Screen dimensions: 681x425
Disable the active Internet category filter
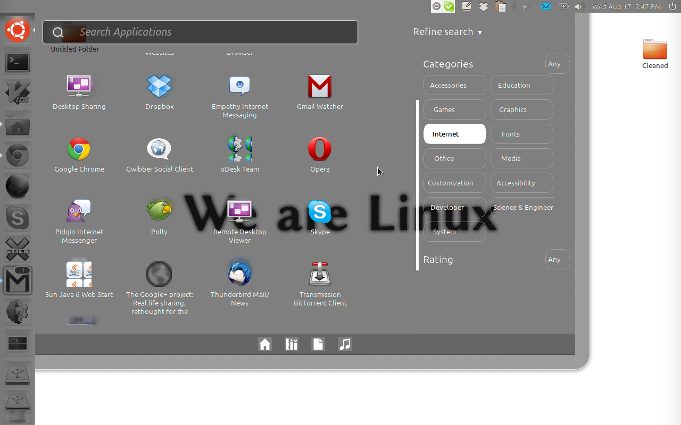455,134
